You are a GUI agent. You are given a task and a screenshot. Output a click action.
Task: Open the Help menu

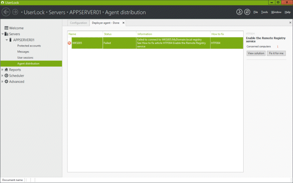(288, 12)
